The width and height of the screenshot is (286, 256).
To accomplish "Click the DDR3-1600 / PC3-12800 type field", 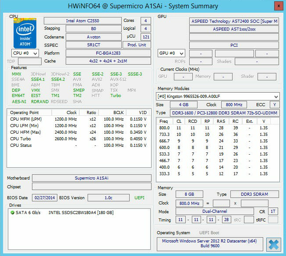I will pos(225,113).
